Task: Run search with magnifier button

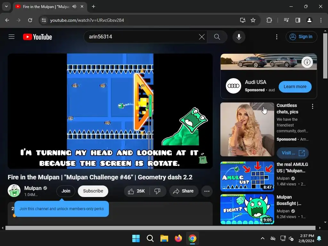Action: pyautogui.click(x=217, y=37)
